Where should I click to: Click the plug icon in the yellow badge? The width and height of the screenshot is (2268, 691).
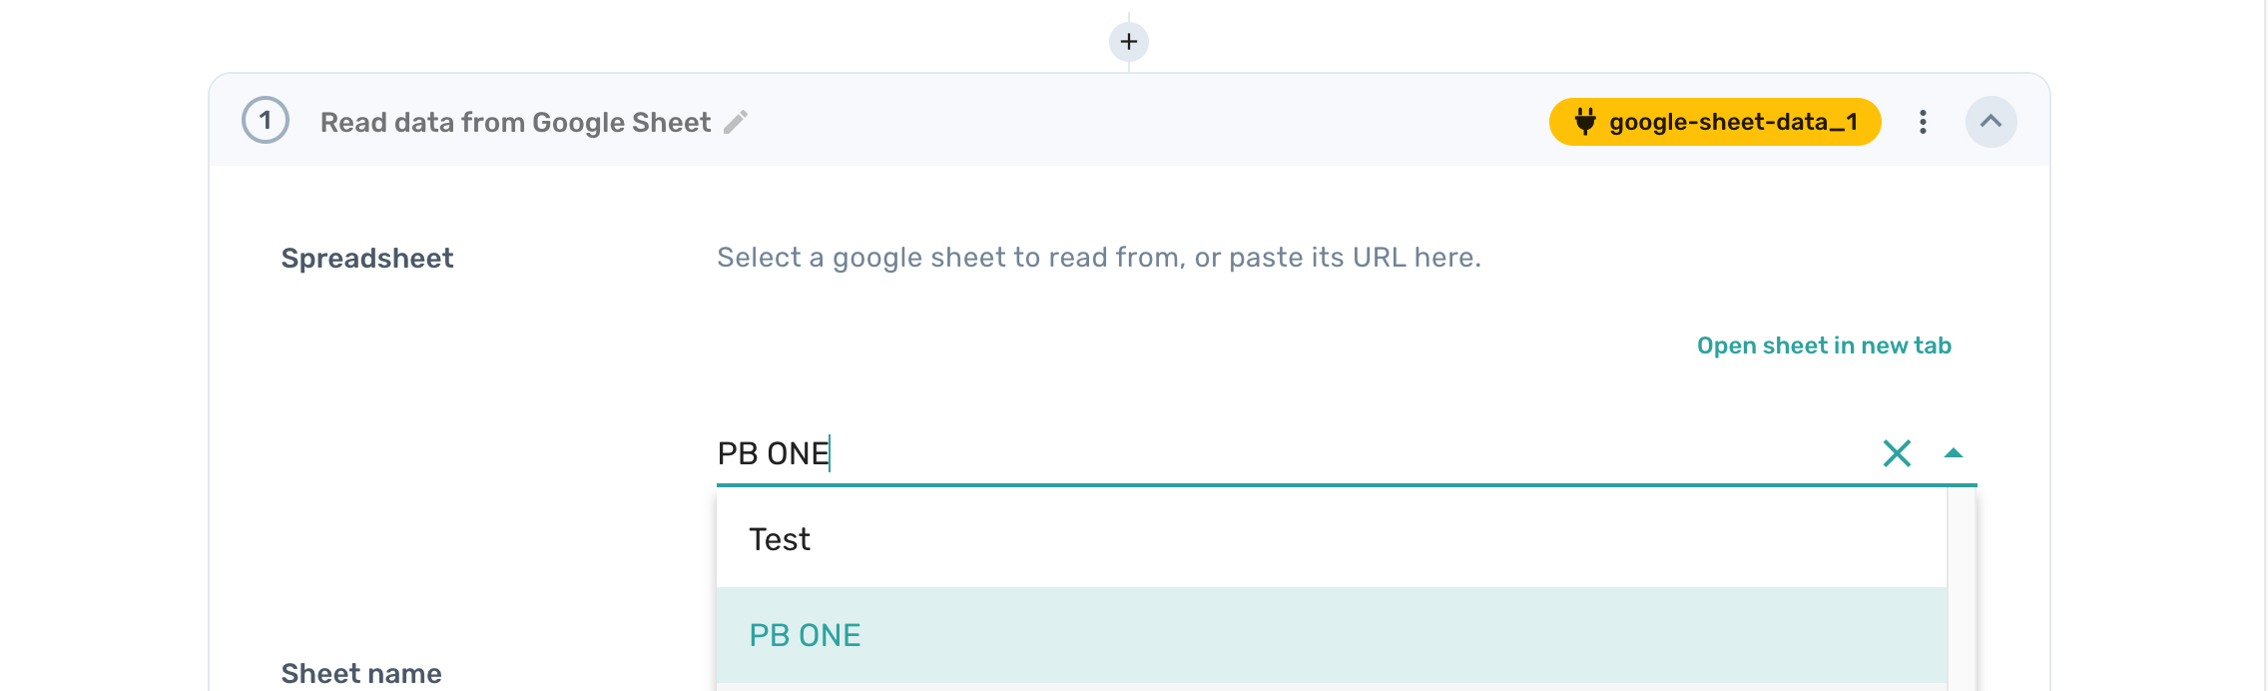tap(1585, 122)
